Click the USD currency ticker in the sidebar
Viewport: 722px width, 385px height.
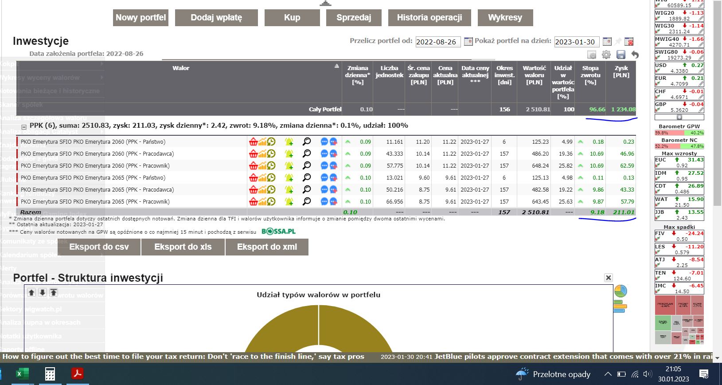coord(679,68)
